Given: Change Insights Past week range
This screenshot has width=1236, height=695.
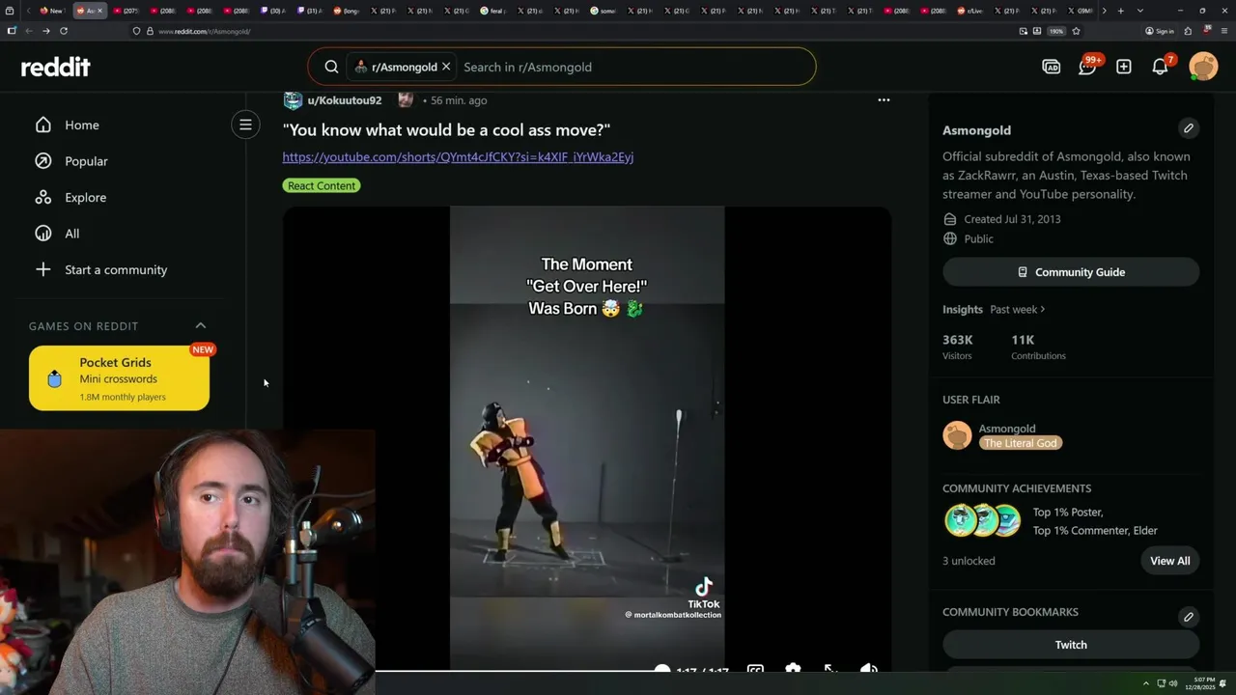Looking at the screenshot, I should (1018, 309).
